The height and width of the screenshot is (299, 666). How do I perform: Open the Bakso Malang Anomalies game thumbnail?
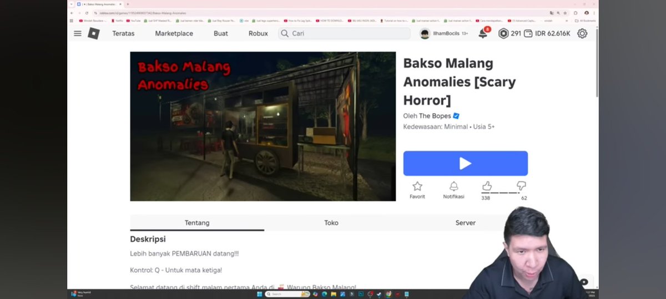click(x=263, y=126)
